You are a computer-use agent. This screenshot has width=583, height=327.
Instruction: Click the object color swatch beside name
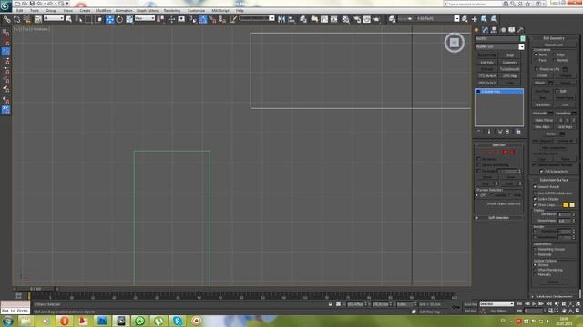pos(522,38)
